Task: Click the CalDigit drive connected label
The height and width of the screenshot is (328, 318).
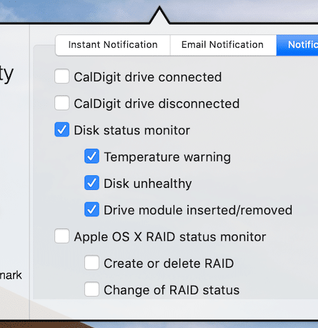Action: tap(148, 77)
